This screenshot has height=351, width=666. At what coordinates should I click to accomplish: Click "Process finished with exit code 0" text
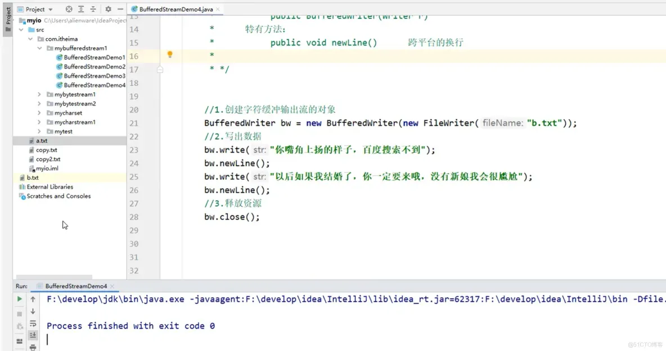pos(131,326)
